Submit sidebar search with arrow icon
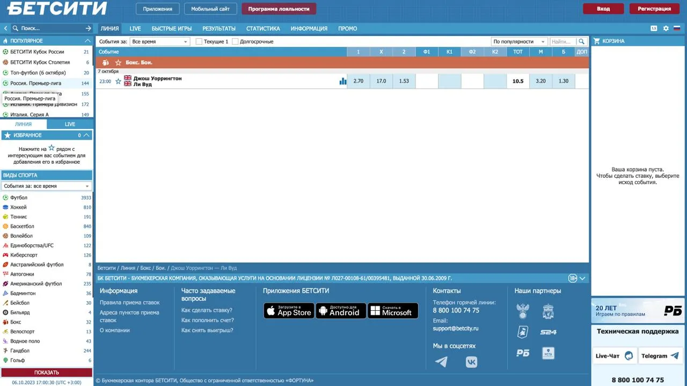 click(89, 28)
